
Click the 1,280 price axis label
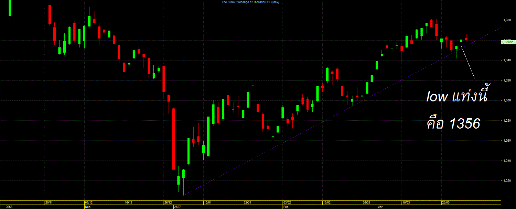(x=507, y=121)
